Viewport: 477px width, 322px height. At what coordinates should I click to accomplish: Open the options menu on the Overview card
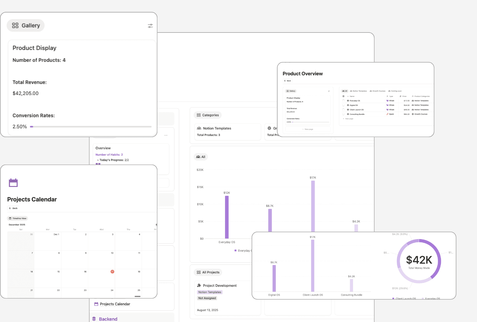[166, 135]
